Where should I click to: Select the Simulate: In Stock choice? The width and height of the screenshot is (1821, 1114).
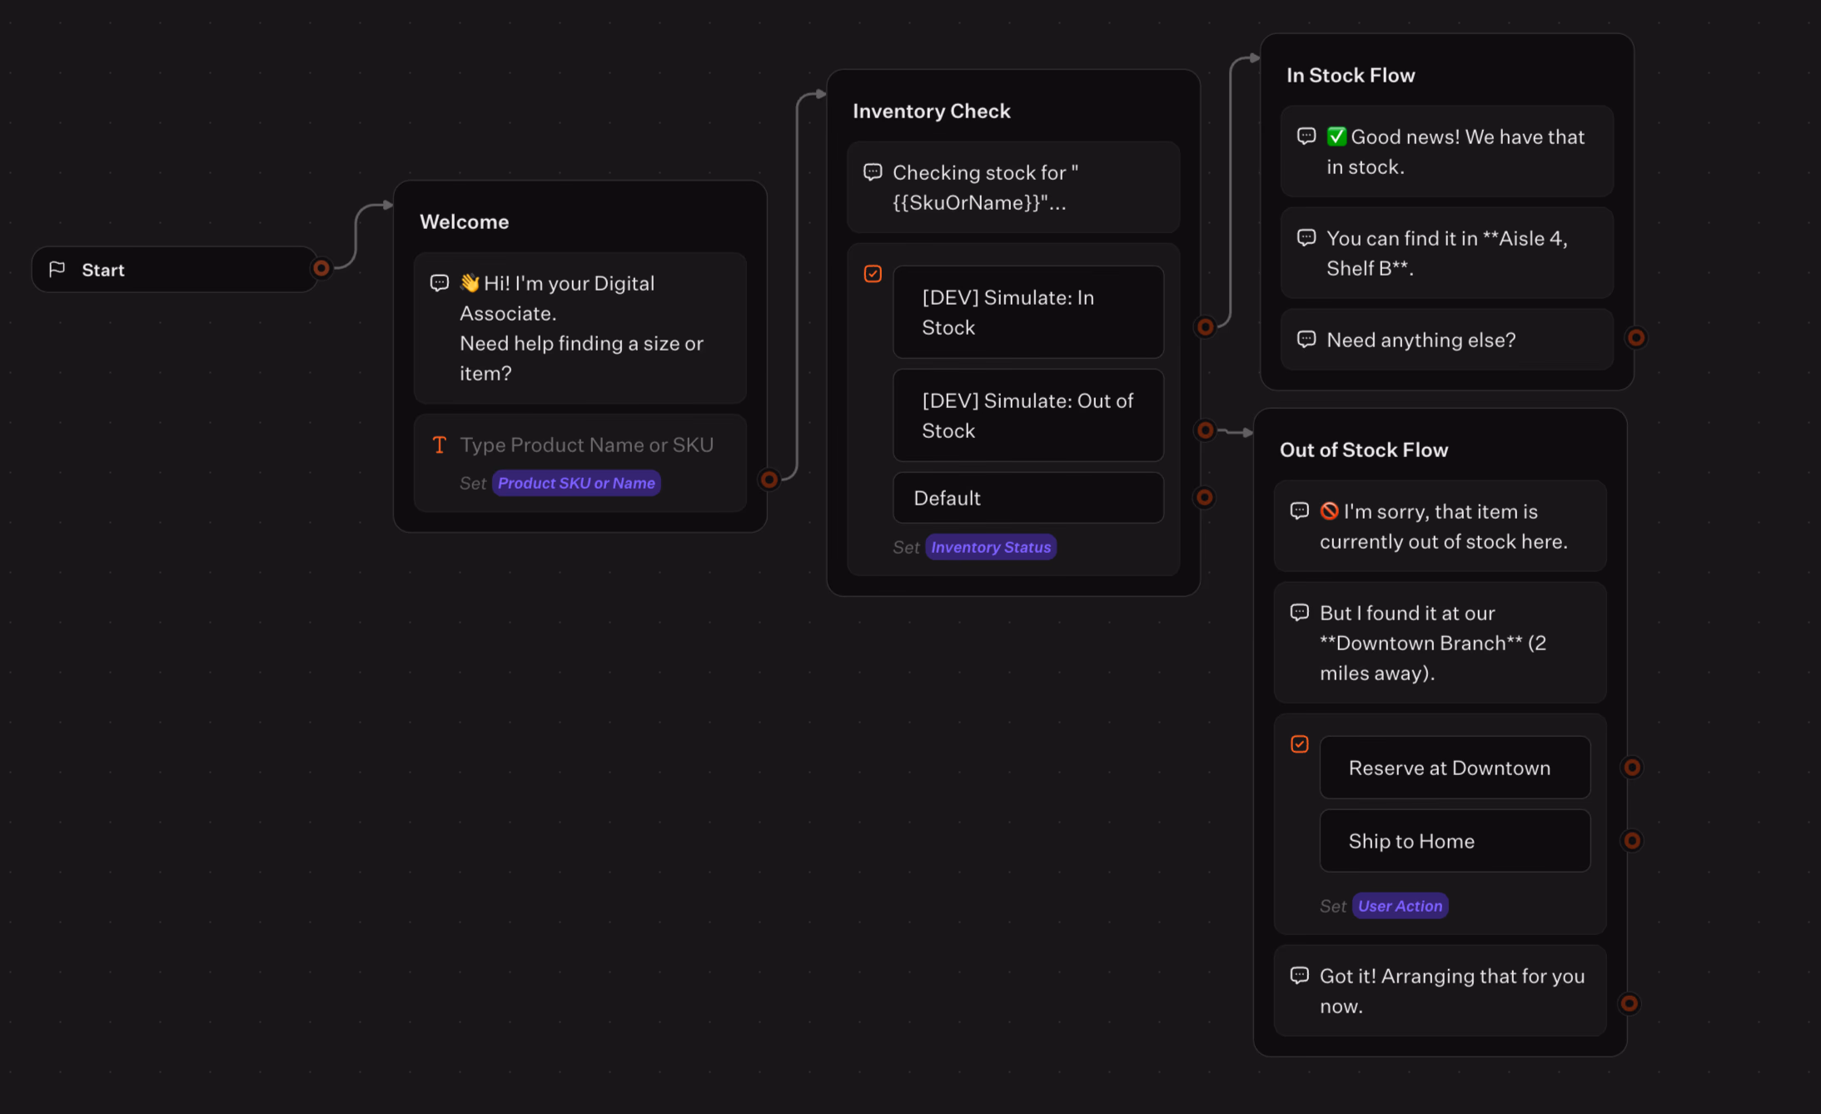point(1028,312)
